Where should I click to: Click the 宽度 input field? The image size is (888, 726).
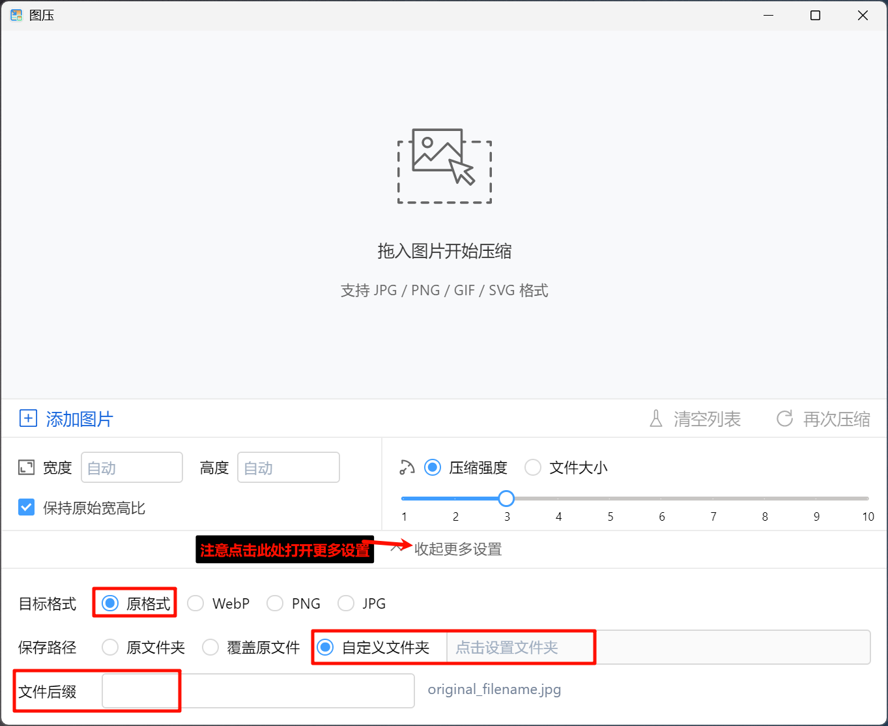pyautogui.click(x=132, y=467)
